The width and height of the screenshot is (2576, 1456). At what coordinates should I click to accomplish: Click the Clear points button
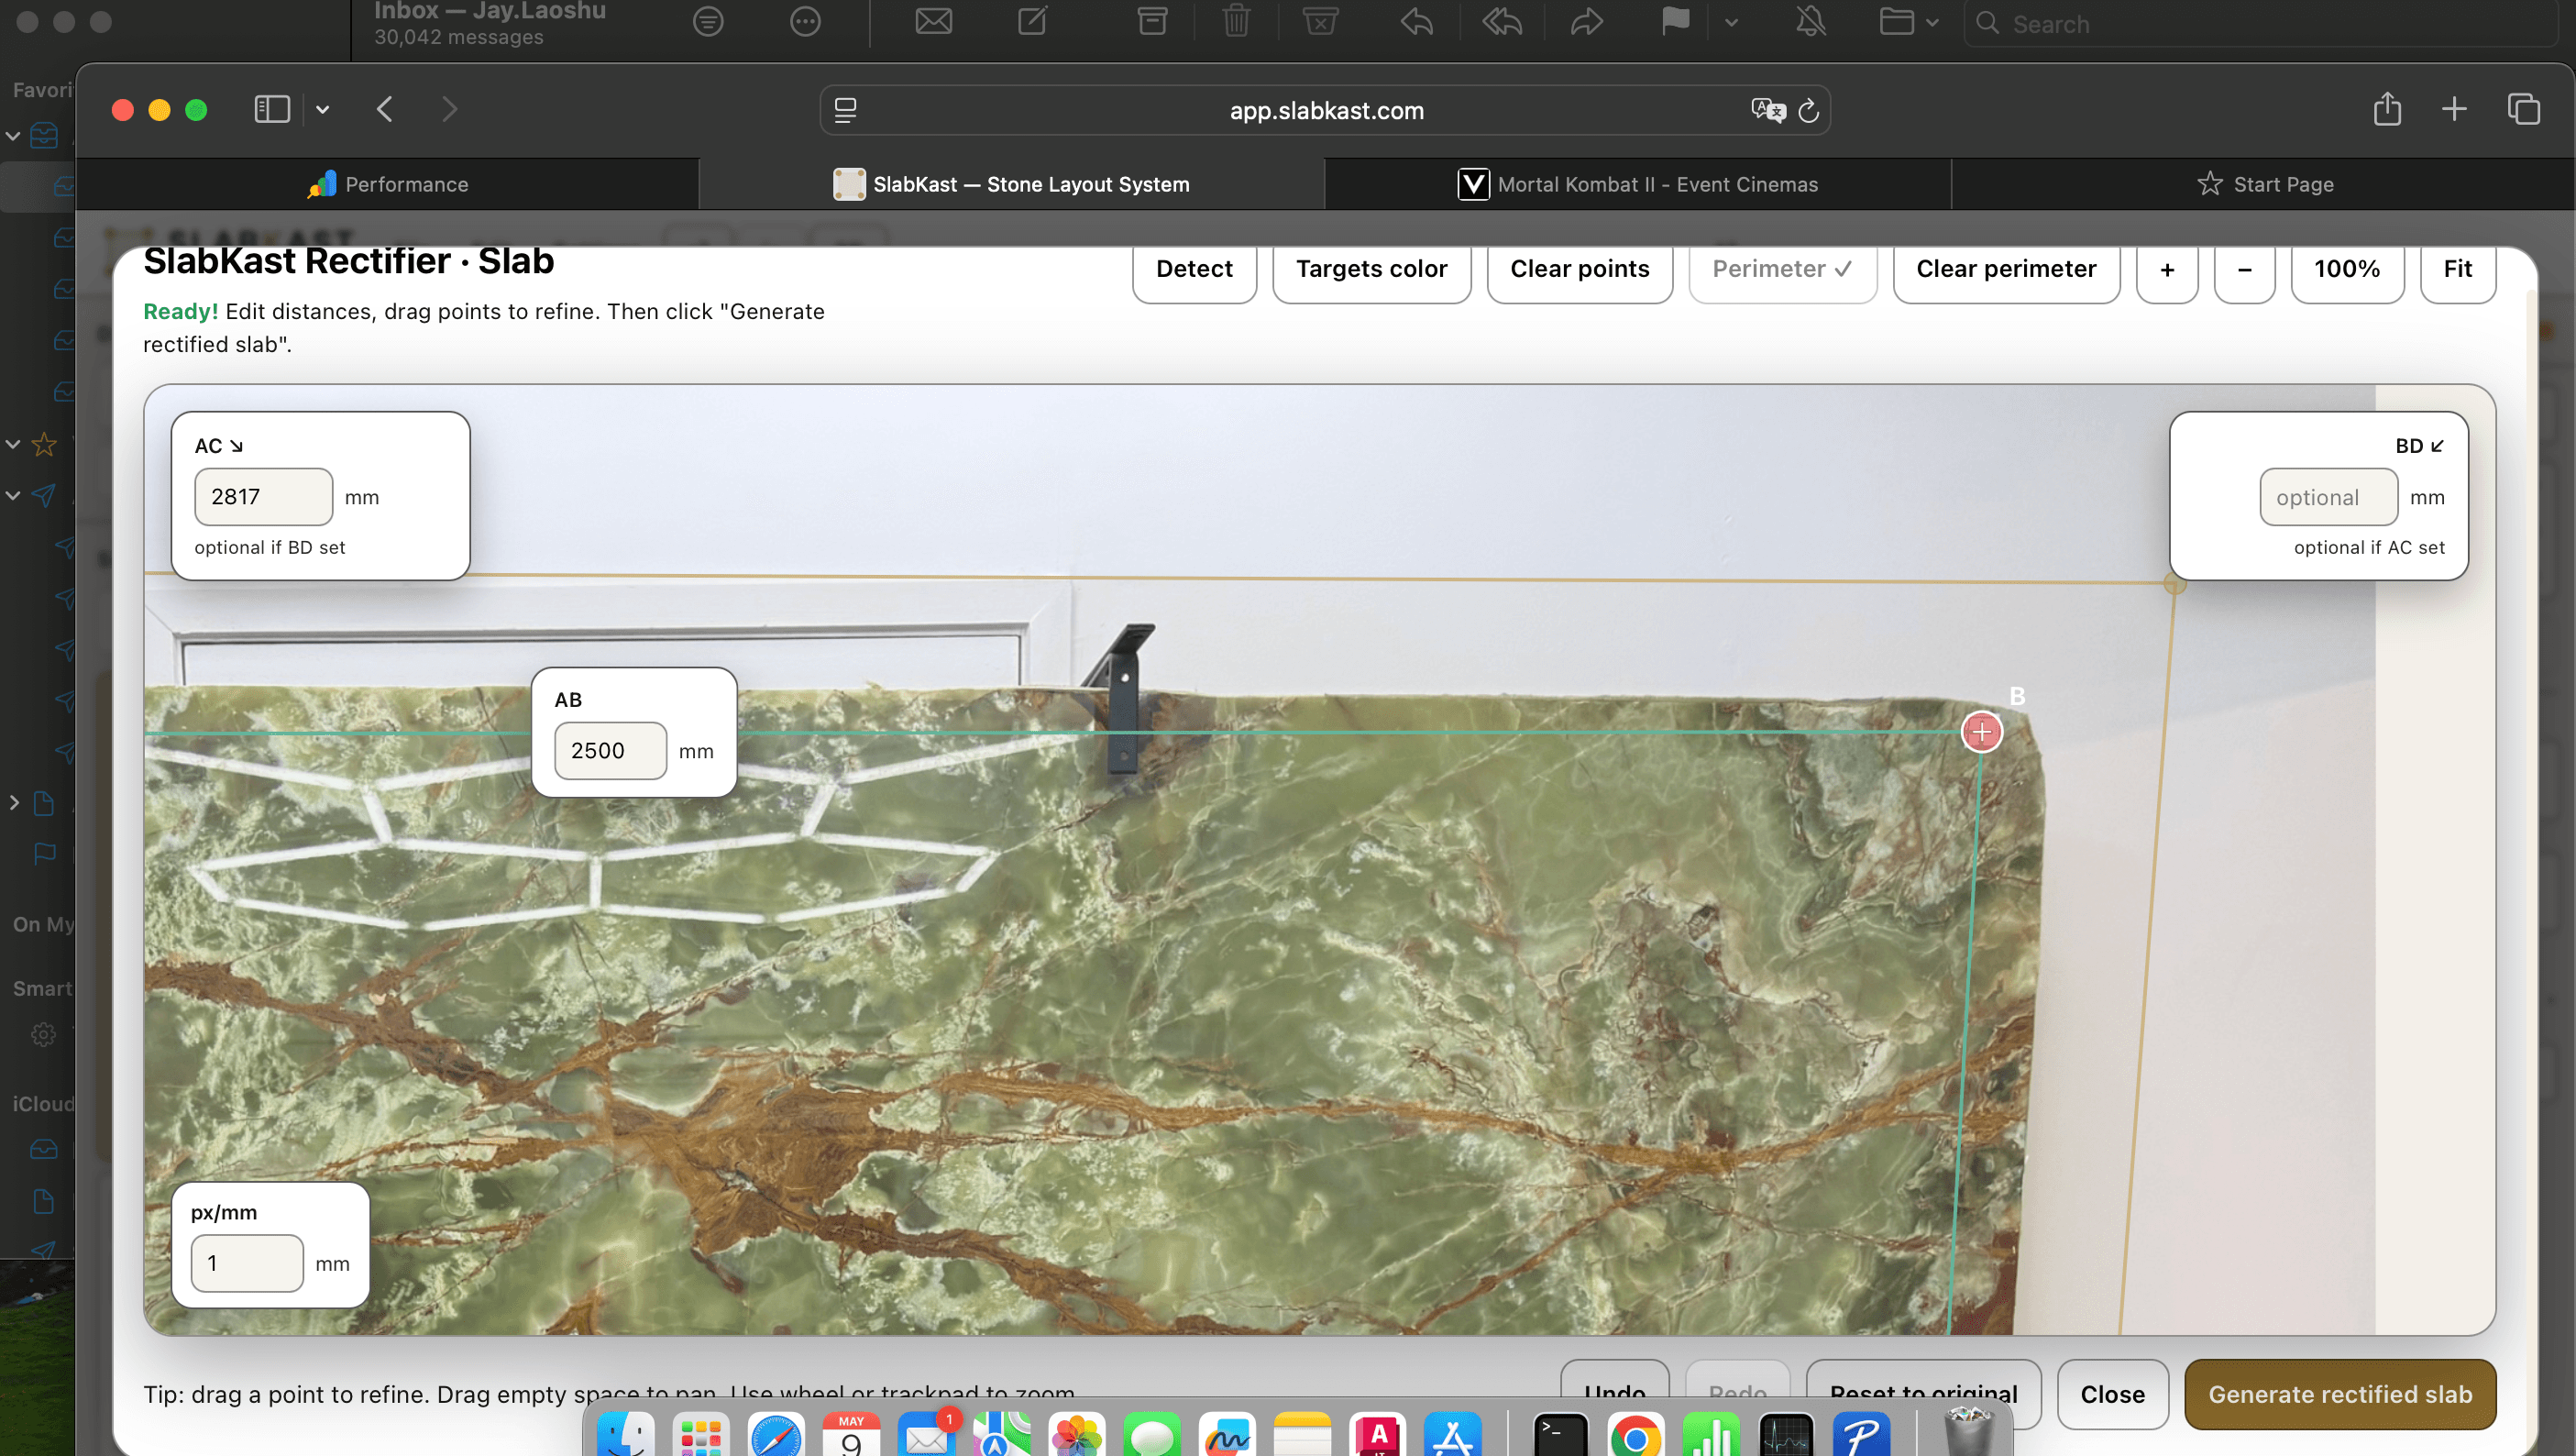(x=1580, y=269)
